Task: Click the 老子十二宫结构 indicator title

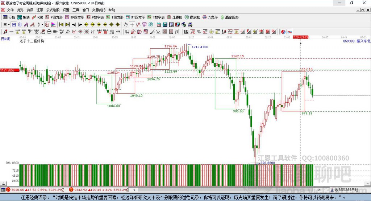Action: click(32, 41)
